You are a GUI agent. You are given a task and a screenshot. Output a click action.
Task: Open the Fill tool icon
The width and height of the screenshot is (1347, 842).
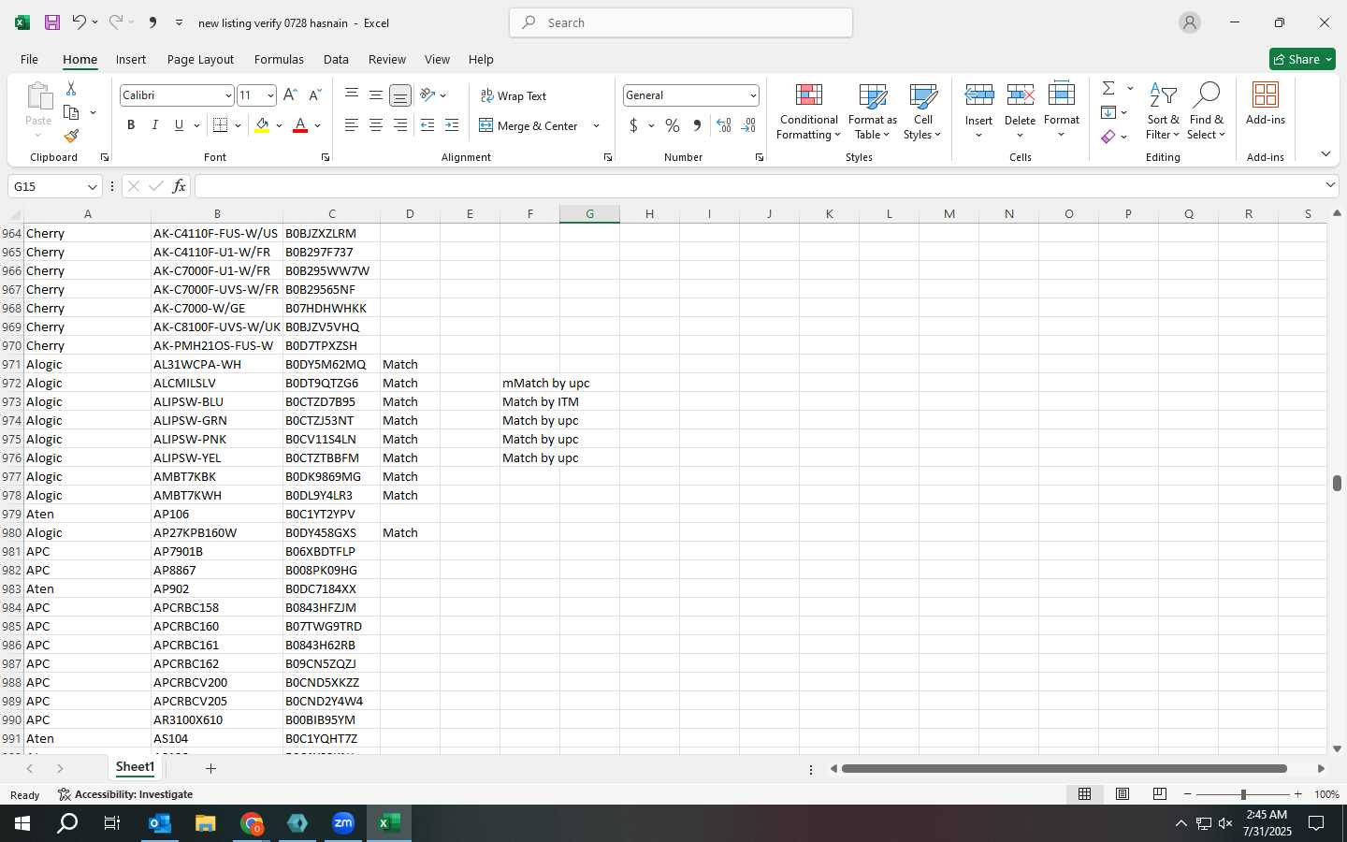point(1108,112)
